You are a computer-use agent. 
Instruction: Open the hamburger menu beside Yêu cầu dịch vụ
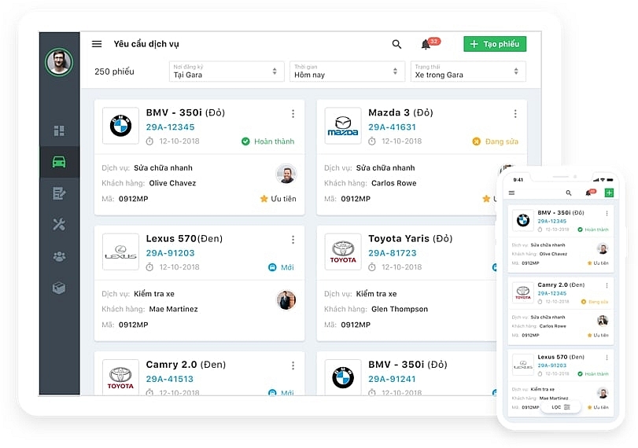click(97, 44)
